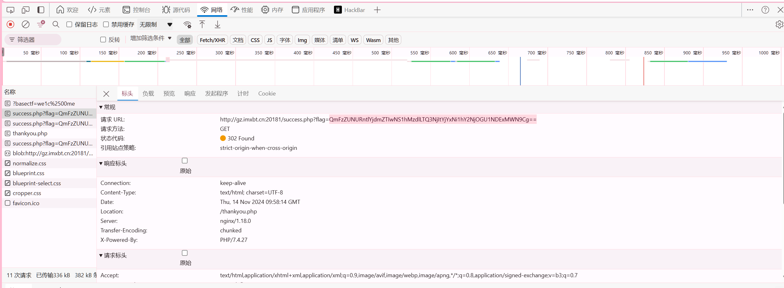Open the 控制台 panel tab
The width and height of the screenshot is (784, 288).
[x=137, y=10]
